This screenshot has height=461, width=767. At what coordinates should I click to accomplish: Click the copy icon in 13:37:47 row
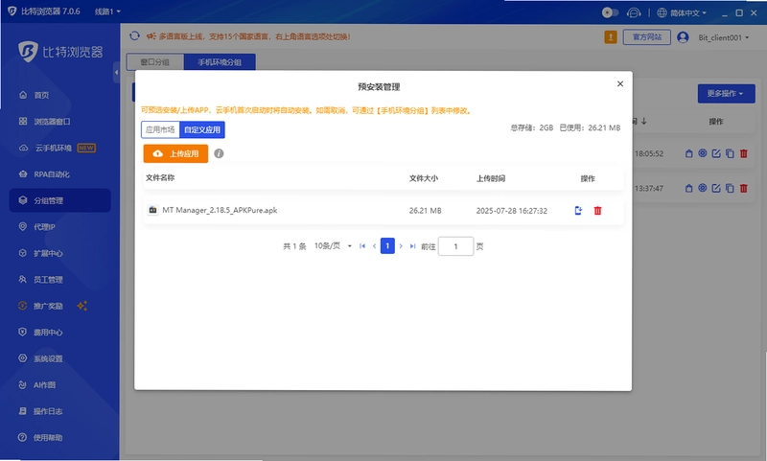730,188
